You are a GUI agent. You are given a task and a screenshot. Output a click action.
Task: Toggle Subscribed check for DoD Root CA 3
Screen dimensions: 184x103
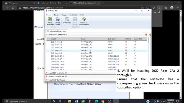coord(135,45)
